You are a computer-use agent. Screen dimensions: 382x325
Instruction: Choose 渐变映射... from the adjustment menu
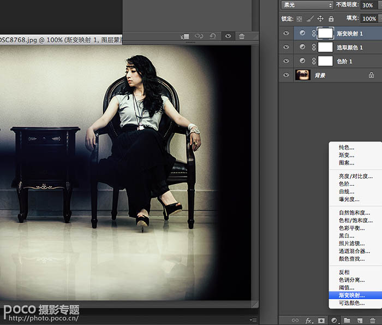351,295
